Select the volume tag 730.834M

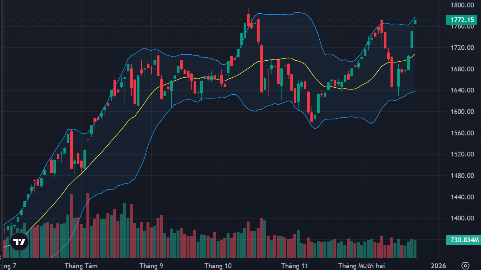point(463,240)
